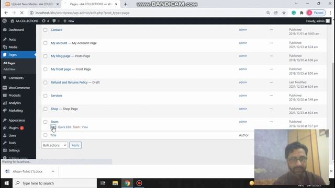Screen dimensions: 335x188
Task: Close the Upload New Media tab
Action: [58, 4]
